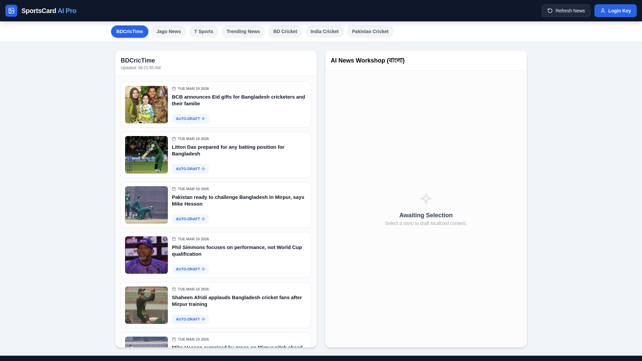
Task: Click the calendar icon on the BCB Eid gifts story
Action: click(174, 89)
